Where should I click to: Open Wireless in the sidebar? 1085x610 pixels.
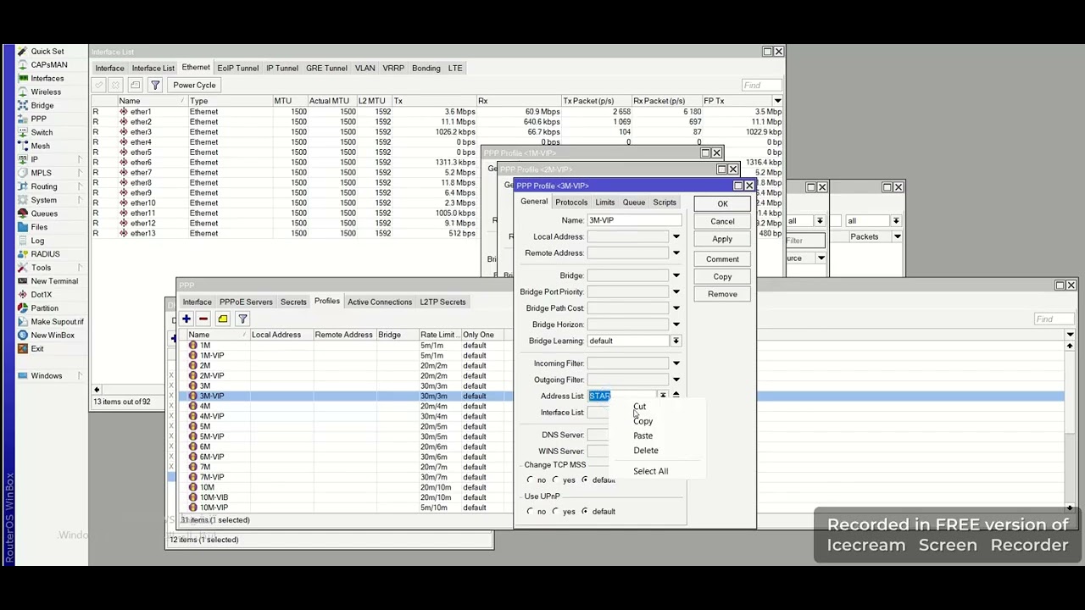click(46, 91)
